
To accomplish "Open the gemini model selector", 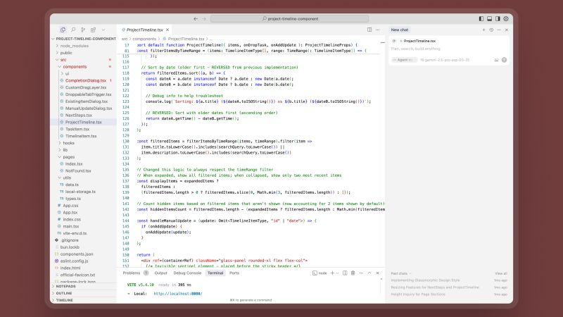I will click(x=445, y=60).
